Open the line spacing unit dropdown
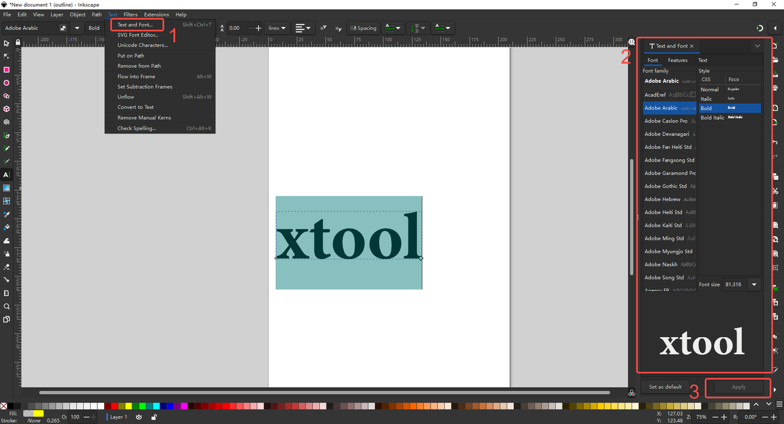Viewport: 784px width, 424px height. [277, 28]
